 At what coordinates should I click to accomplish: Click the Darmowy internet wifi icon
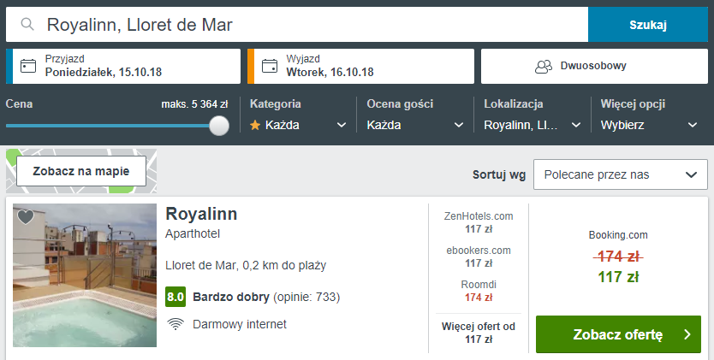176,324
